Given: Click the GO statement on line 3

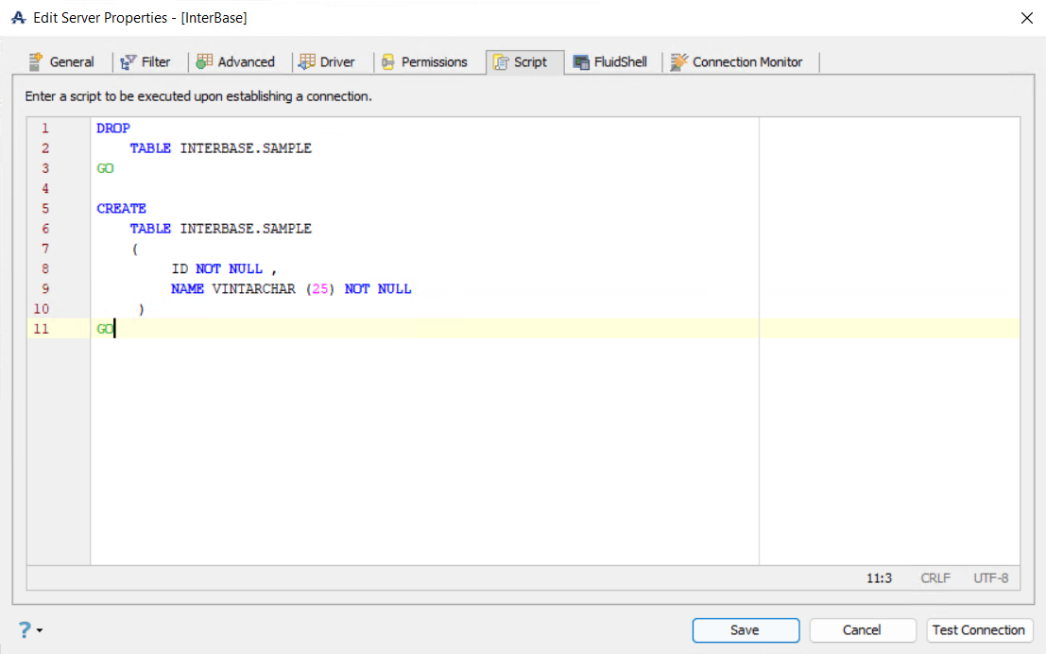Looking at the screenshot, I should click(x=106, y=168).
